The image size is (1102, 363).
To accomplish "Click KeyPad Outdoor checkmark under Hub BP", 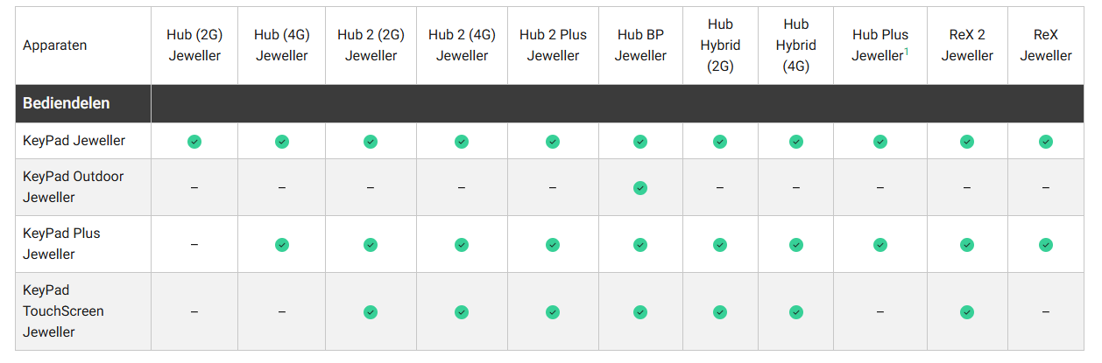I will coord(640,188).
